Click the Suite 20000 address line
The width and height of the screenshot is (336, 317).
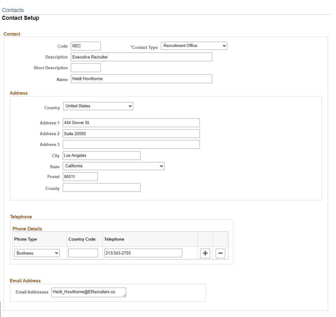pyautogui.click(x=131, y=133)
